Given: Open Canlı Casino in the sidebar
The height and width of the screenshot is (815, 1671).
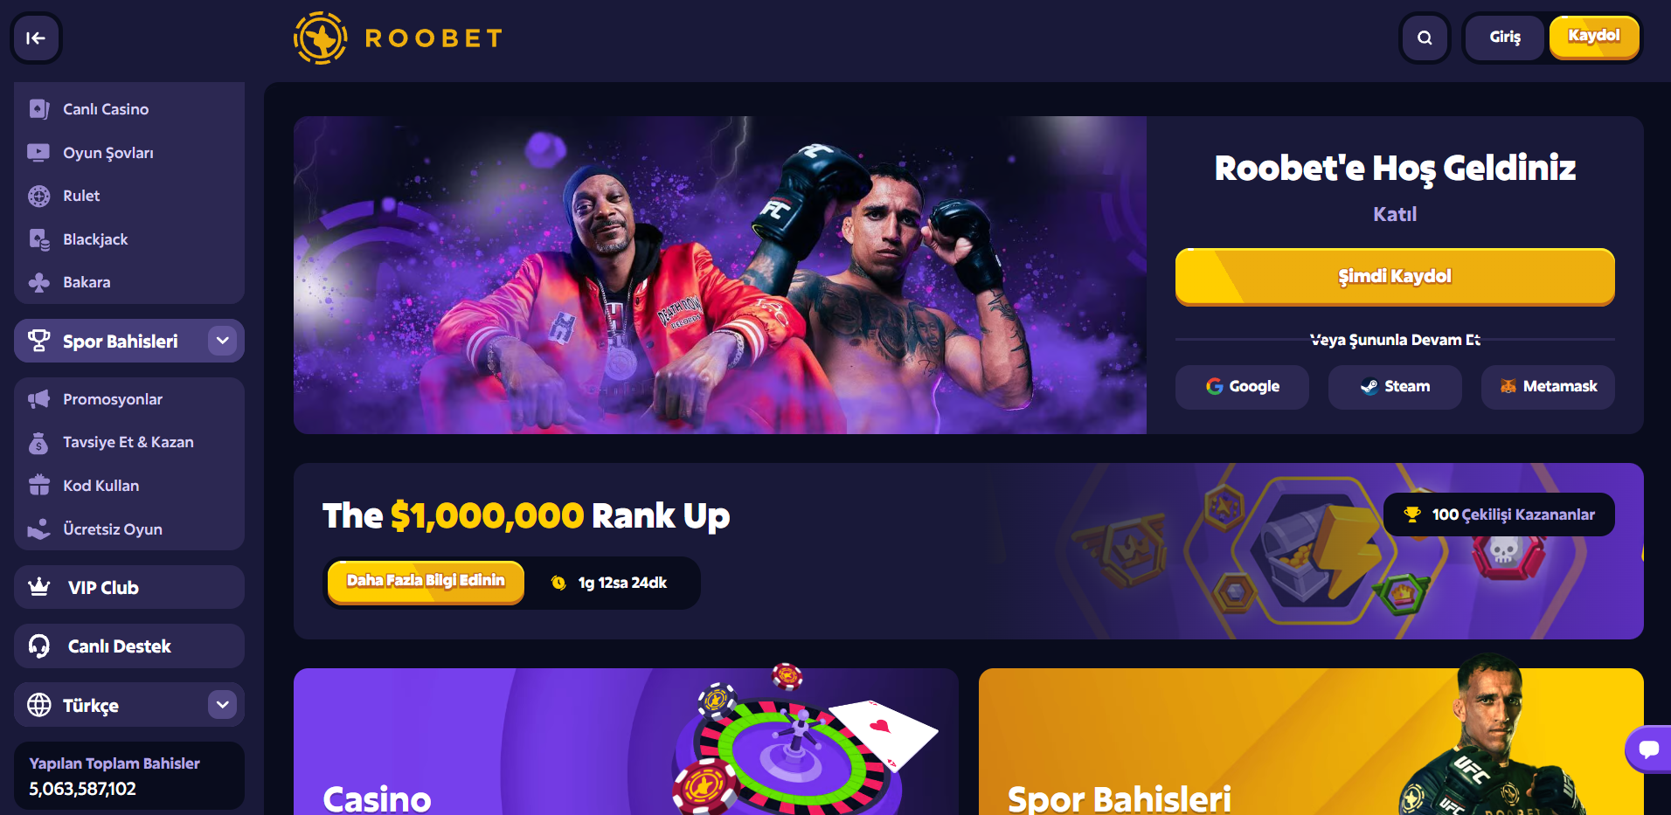Looking at the screenshot, I should point(129,109).
